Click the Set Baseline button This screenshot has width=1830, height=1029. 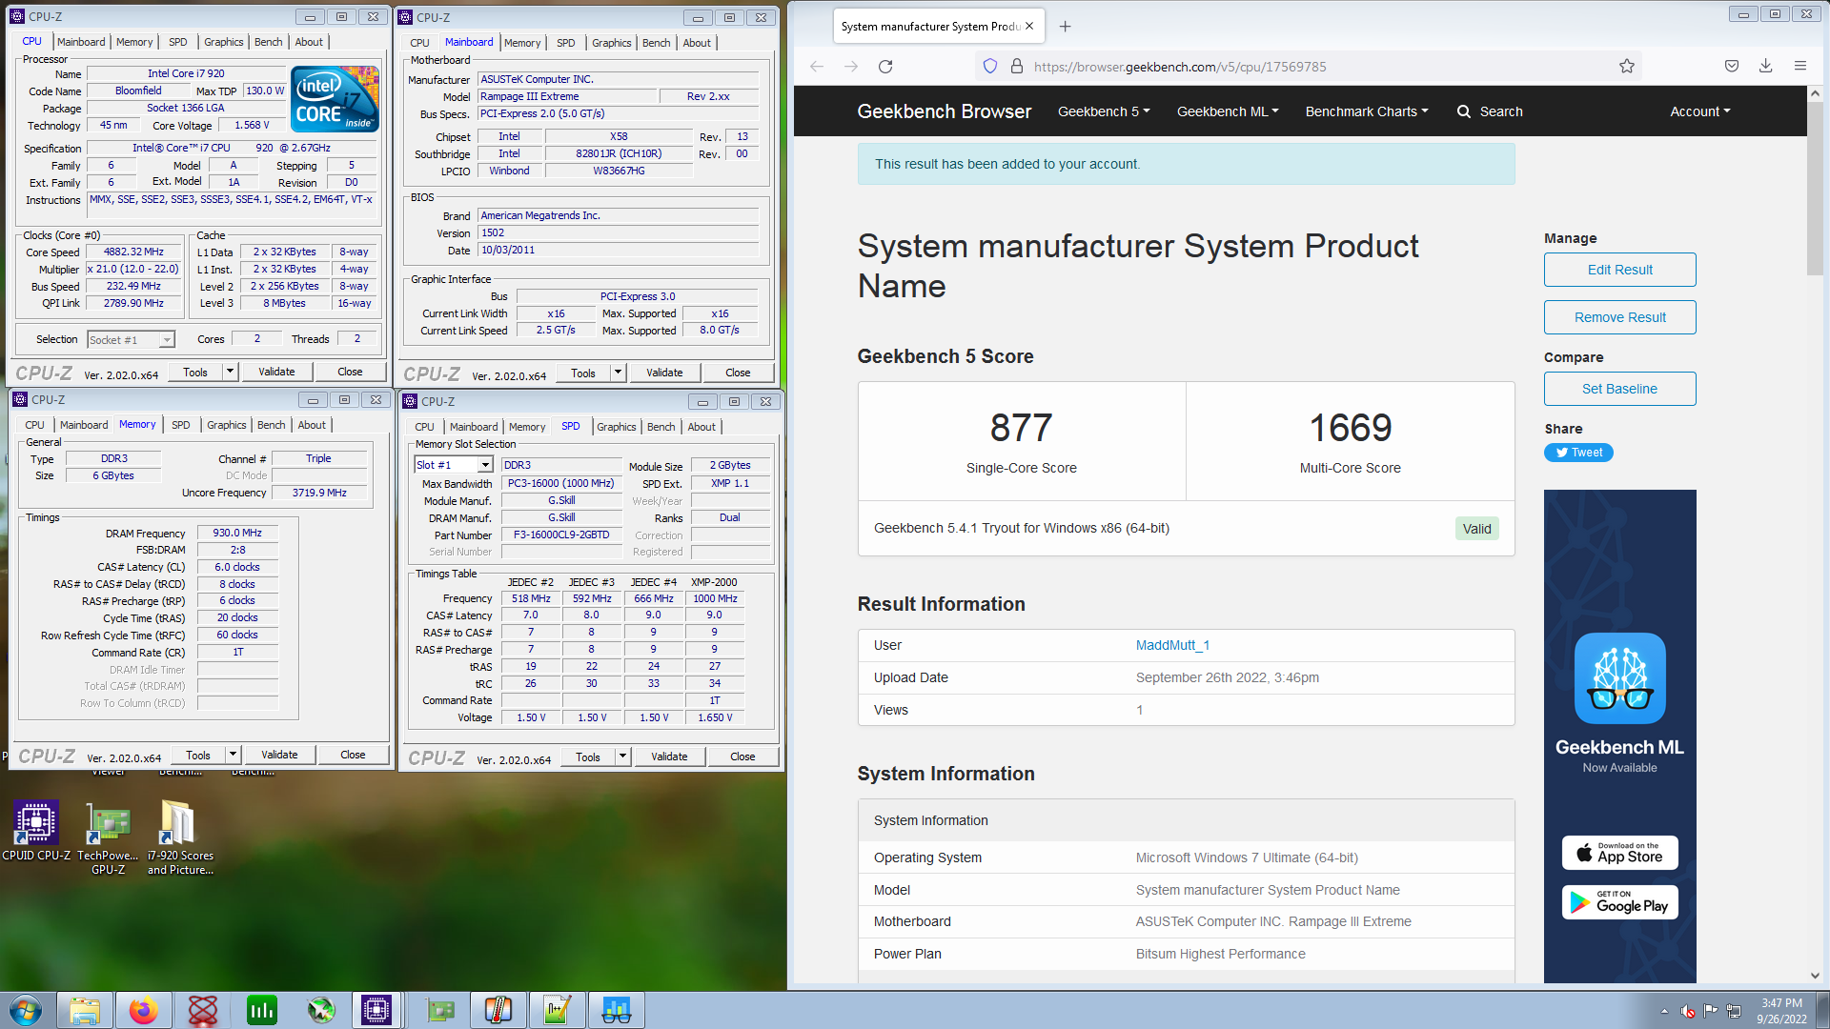click(1619, 389)
